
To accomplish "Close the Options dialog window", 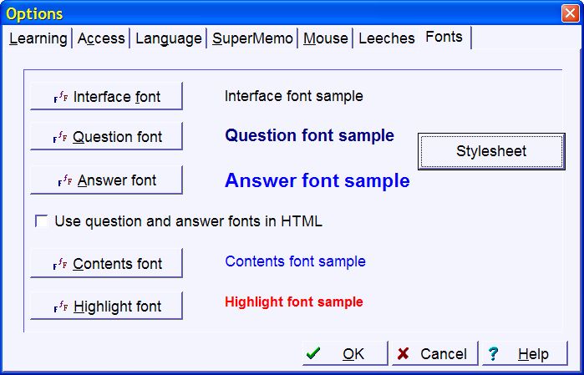I will click(571, 14).
